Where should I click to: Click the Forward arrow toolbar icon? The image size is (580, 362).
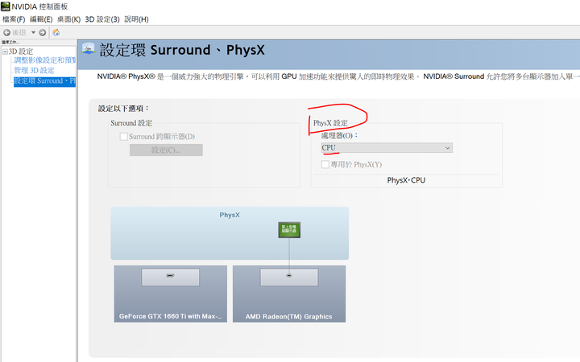43,32
